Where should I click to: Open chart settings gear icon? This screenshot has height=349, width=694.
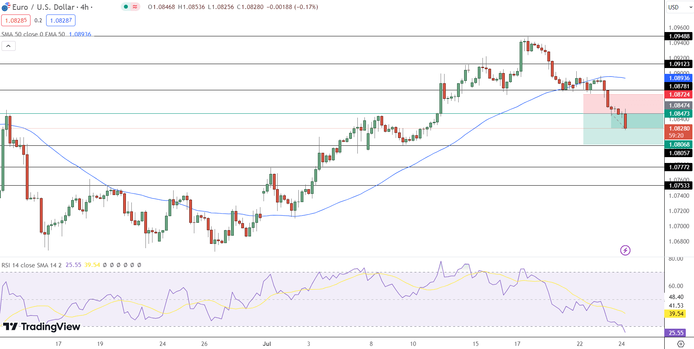[681, 344]
